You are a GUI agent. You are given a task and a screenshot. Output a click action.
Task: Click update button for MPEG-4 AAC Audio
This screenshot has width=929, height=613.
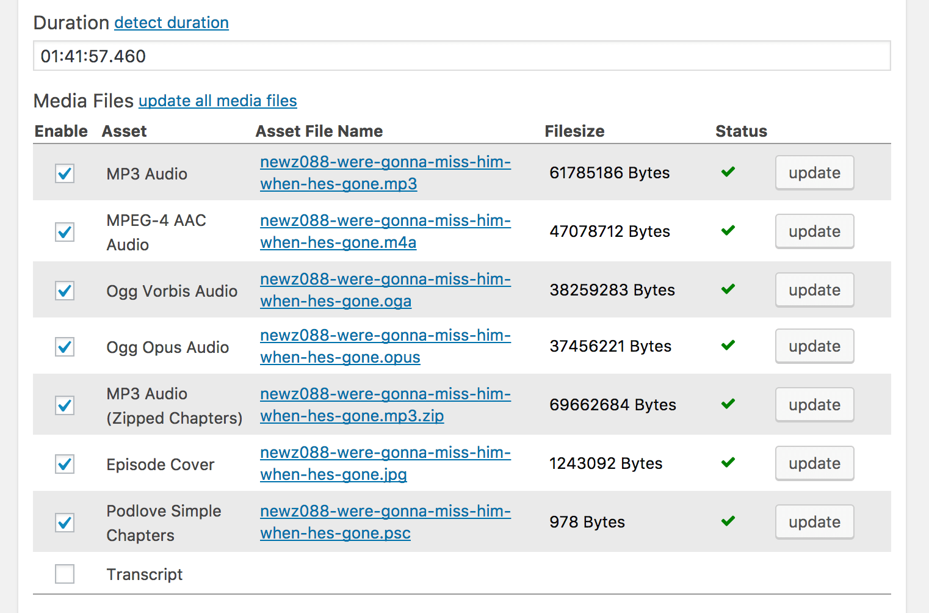click(814, 231)
